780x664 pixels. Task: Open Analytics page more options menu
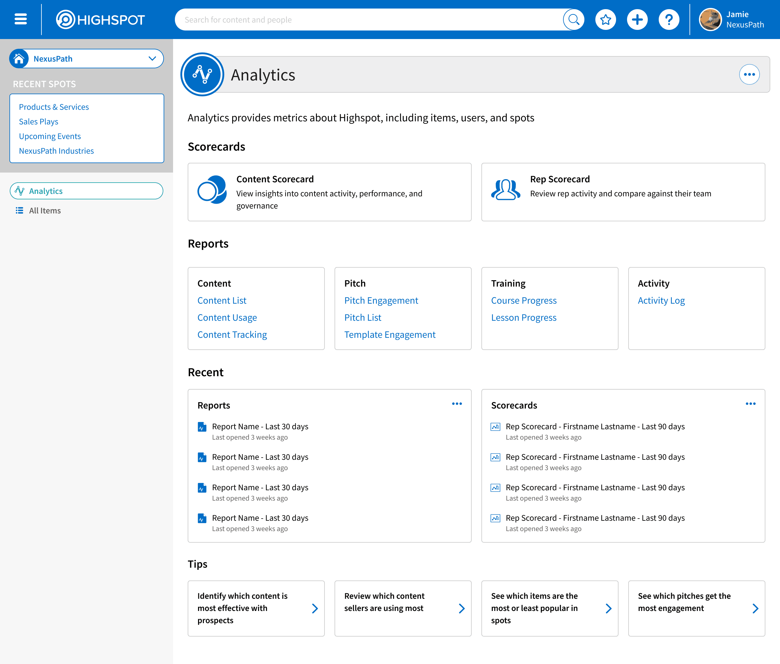pyautogui.click(x=749, y=74)
